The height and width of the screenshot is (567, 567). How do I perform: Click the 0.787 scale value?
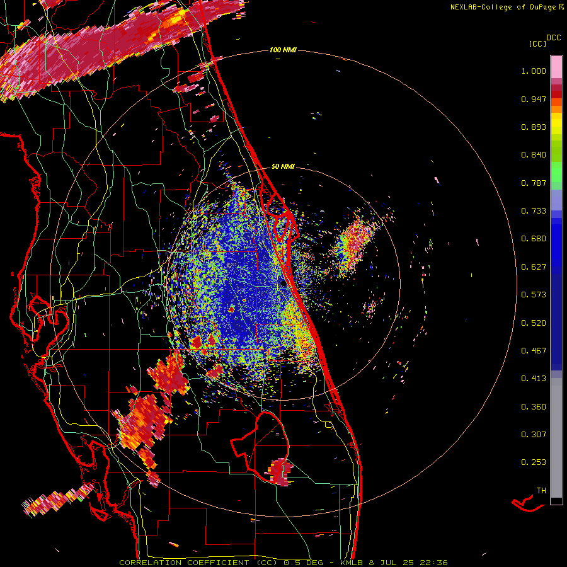(534, 183)
